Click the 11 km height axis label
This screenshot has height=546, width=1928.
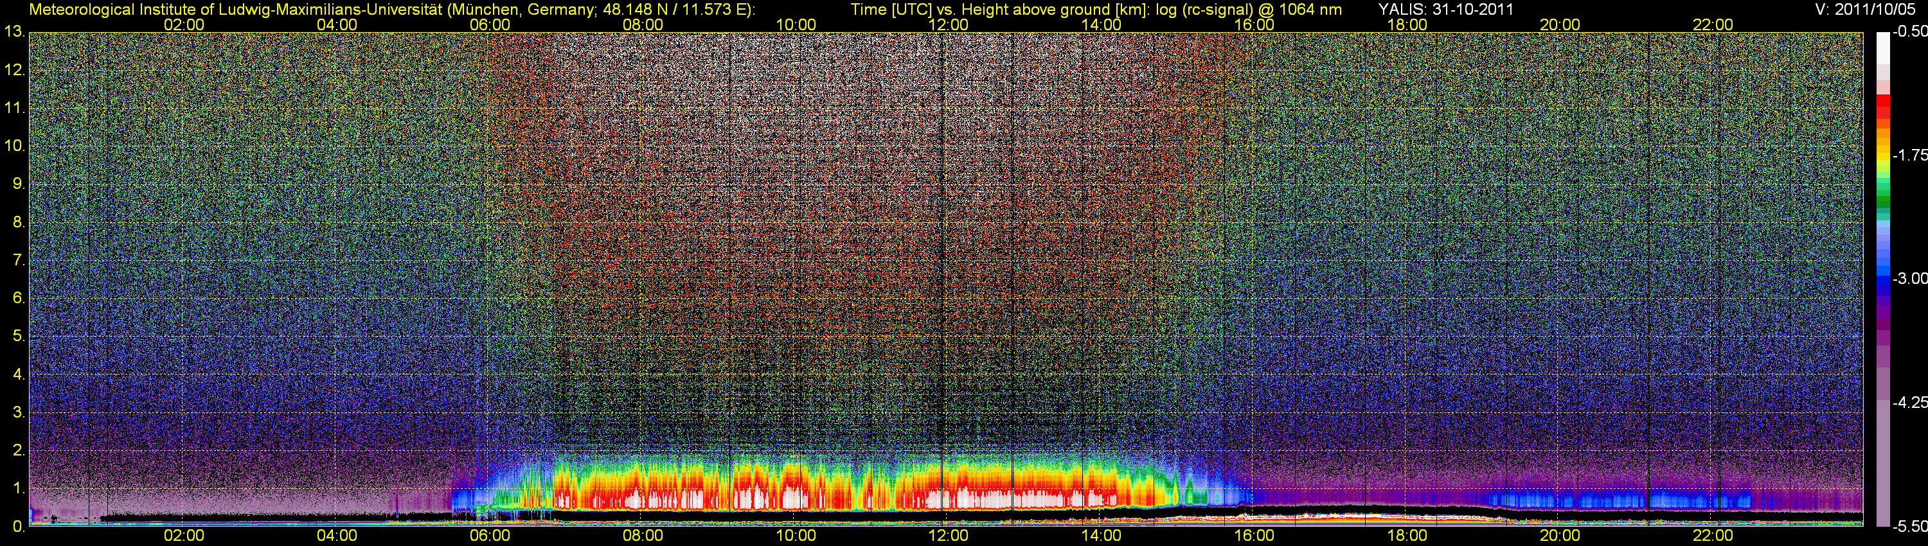(14, 109)
